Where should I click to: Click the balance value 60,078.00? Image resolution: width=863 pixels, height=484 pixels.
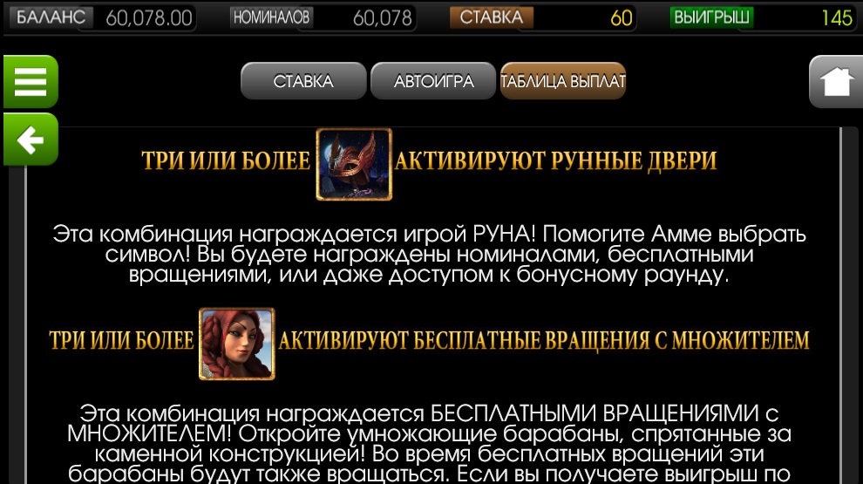click(x=148, y=18)
